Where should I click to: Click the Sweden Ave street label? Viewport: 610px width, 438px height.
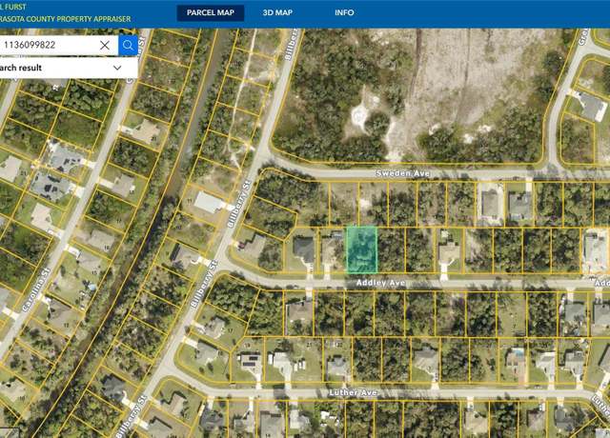click(402, 173)
